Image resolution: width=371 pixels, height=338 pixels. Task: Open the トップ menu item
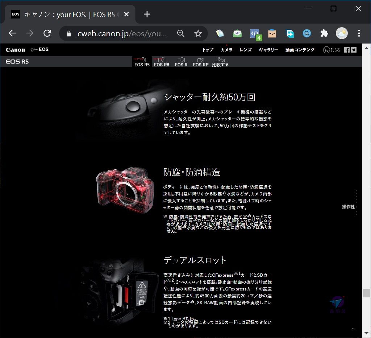tap(208, 50)
